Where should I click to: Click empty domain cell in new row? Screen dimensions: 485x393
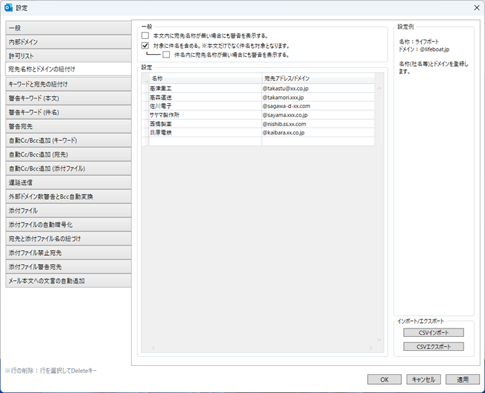[318, 141]
